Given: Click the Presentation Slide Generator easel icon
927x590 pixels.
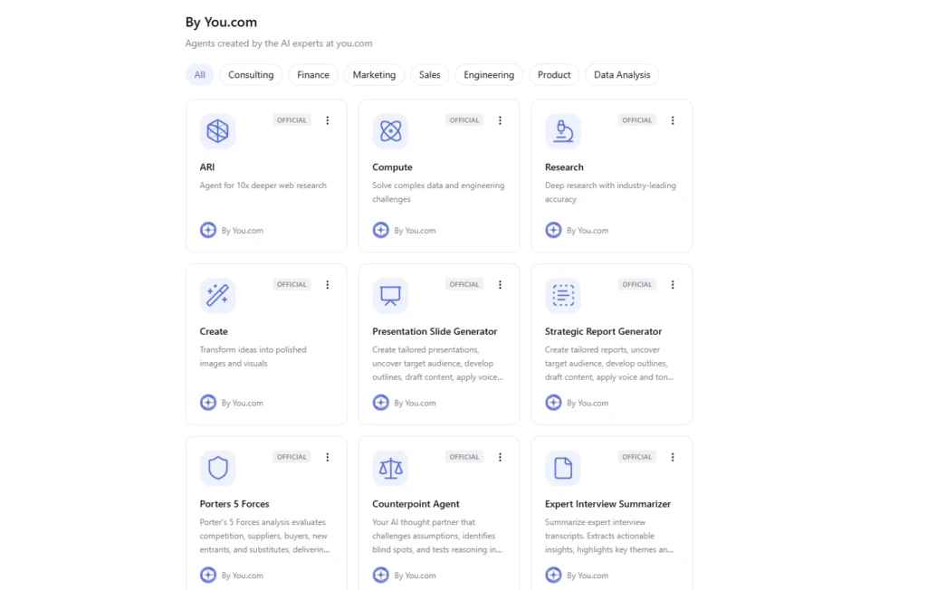Looking at the screenshot, I should (390, 296).
